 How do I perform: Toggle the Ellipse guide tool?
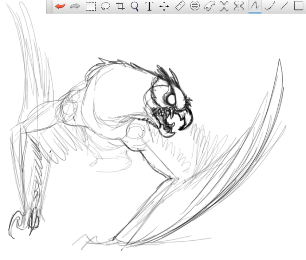coord(195,6)
